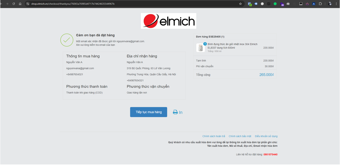Click the address bar URL
Viewport: 340px width, 165px height.
(73, 4)
